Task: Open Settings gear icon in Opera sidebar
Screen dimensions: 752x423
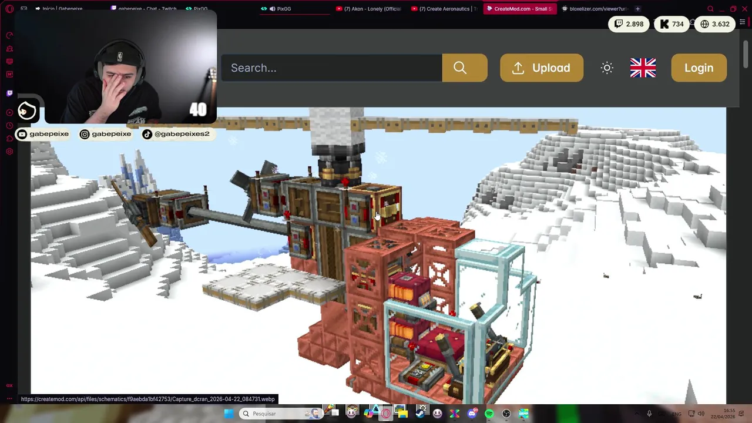Action: click(x=9, y=152)
